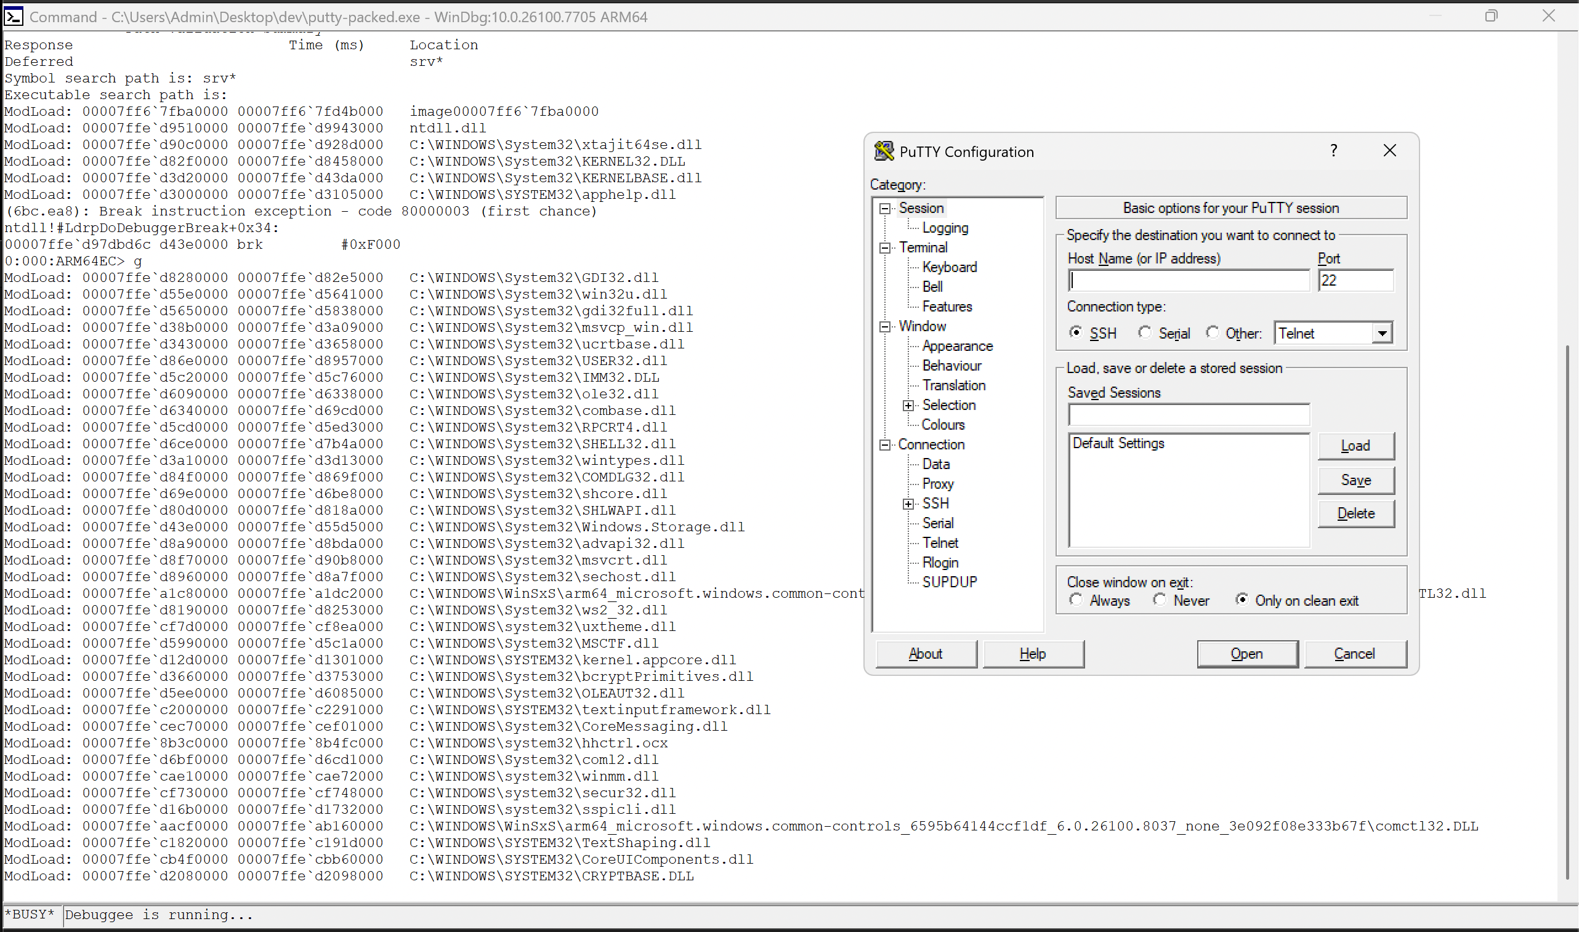Image resolution: width=1579 pixels, height=932 pixels.
Task: Click the Cancel button
Action: point(1355,654)
